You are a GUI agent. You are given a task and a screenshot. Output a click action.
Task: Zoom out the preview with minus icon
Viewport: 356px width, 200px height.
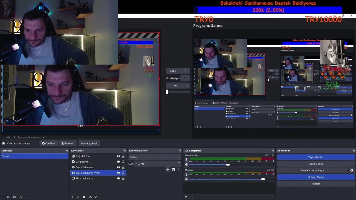pos(3,137)
